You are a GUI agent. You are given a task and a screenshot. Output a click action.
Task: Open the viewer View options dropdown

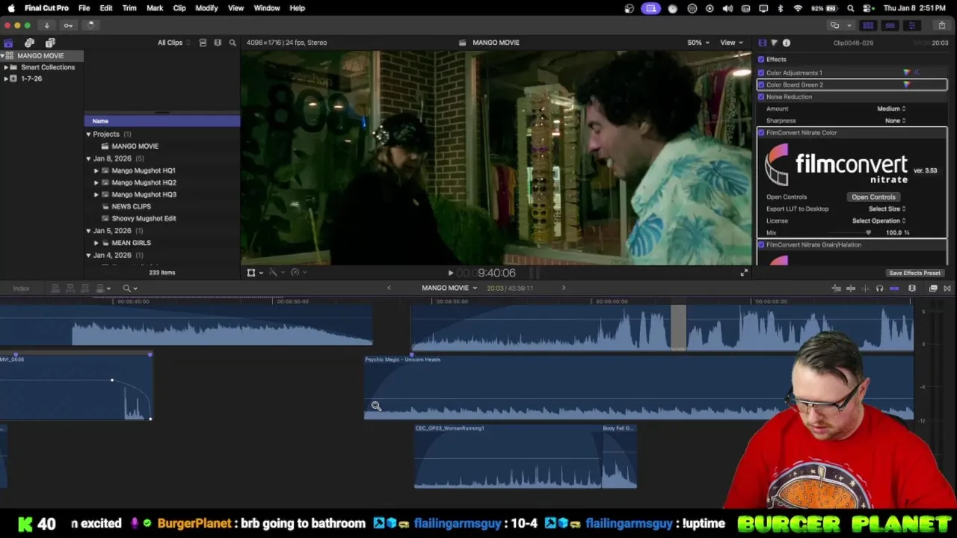tap(731, 43)
